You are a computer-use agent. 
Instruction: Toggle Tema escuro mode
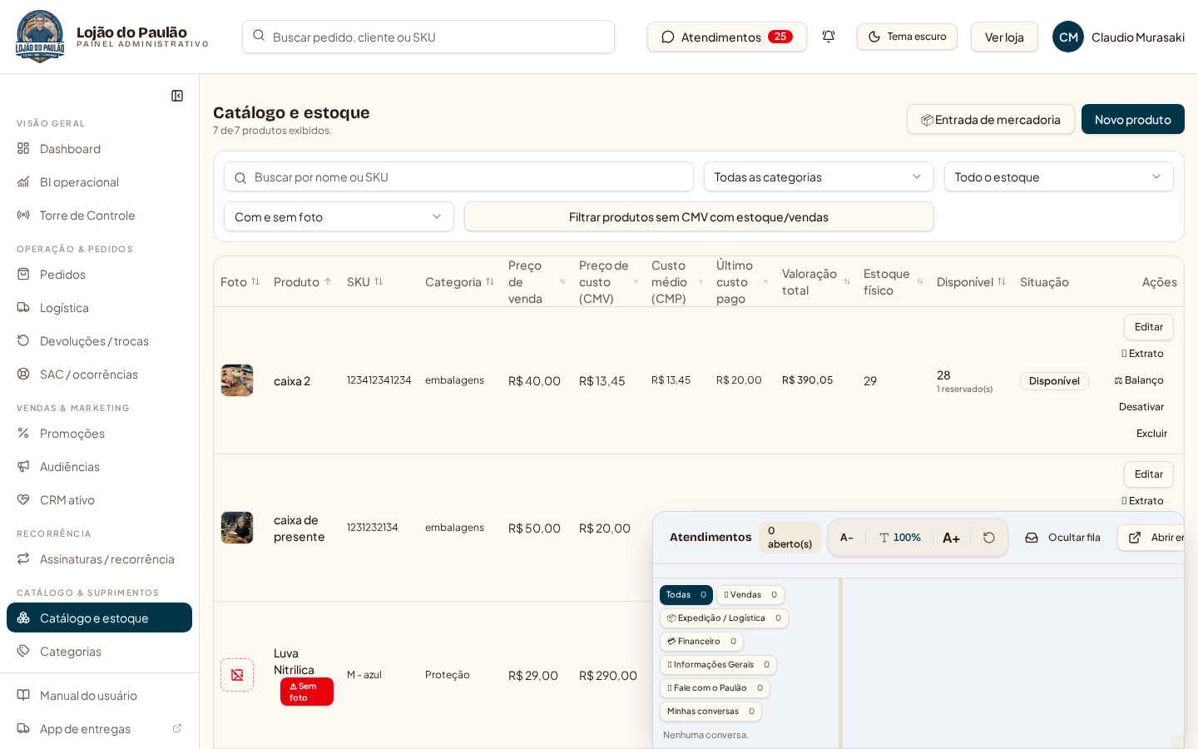point(907,37)
